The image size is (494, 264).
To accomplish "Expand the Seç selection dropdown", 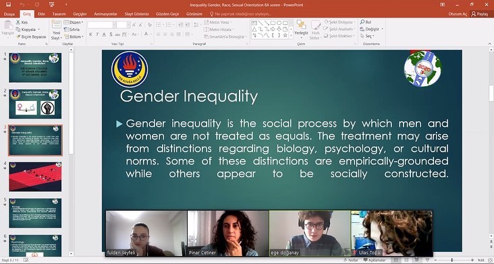I will click(x=367, y=36).
